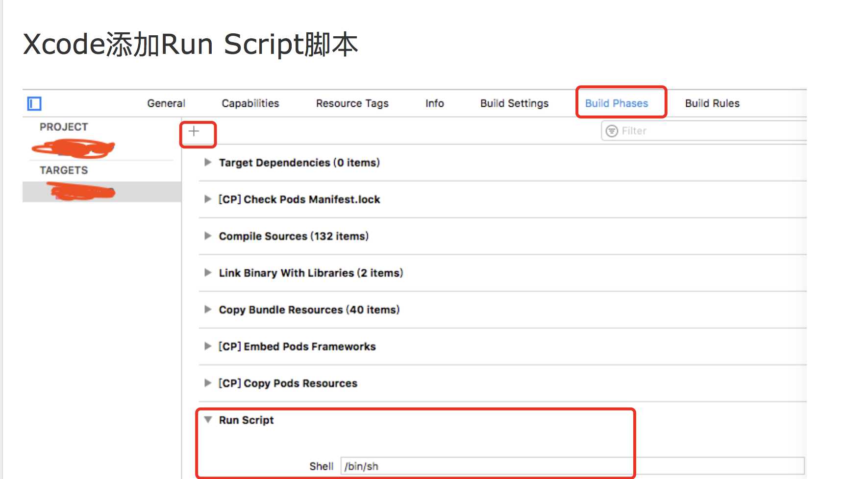Click the filter icon in search field

point(612,131)
